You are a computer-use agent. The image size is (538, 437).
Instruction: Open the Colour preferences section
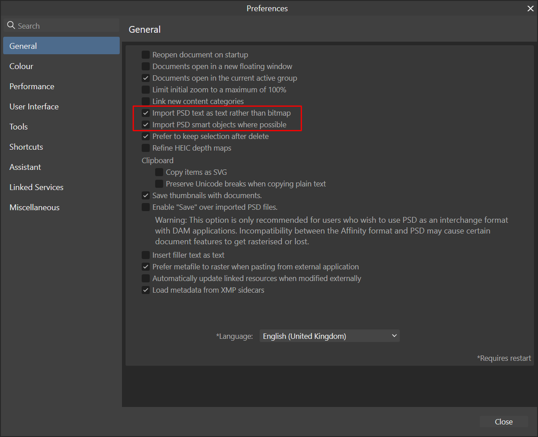[x=21, y=66]
